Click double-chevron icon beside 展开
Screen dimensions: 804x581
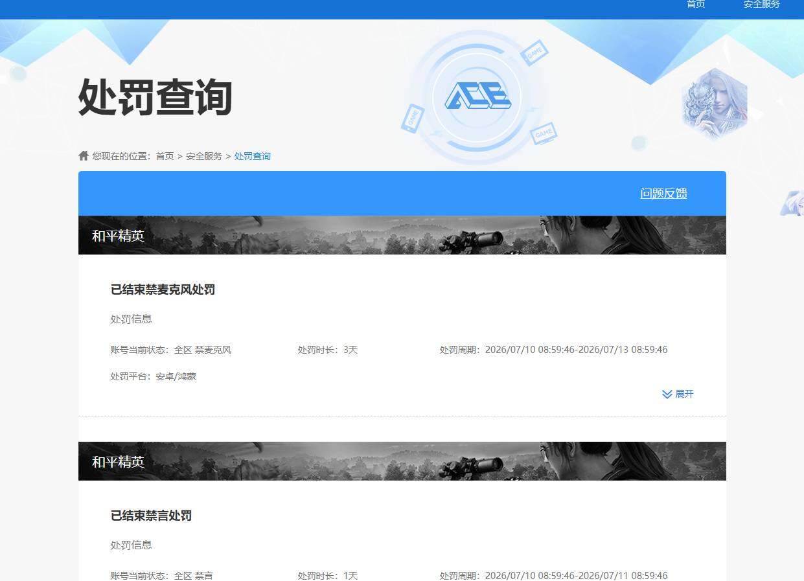tap(667, 394)
